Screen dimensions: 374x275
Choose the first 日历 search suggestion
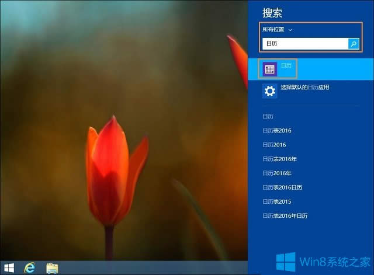(x=268, y=116)
